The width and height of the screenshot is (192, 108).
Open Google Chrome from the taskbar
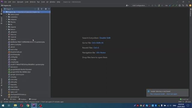coord(28,105)
